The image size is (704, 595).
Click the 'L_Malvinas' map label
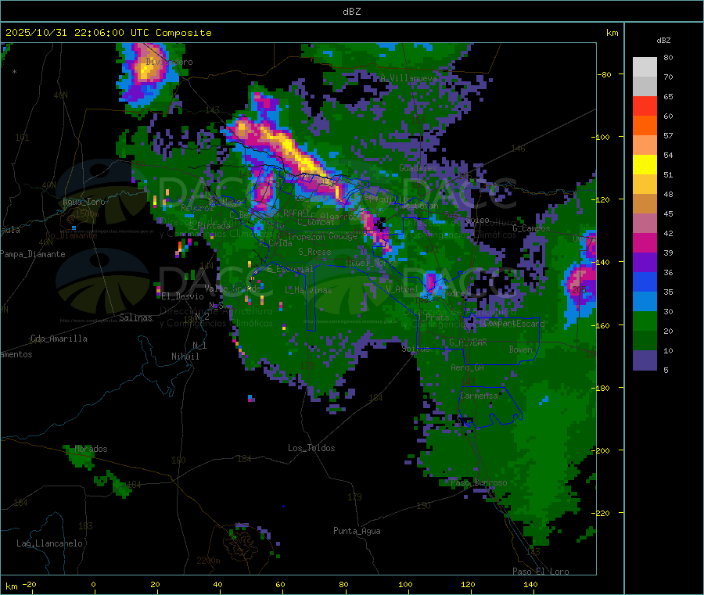point(308,290)
